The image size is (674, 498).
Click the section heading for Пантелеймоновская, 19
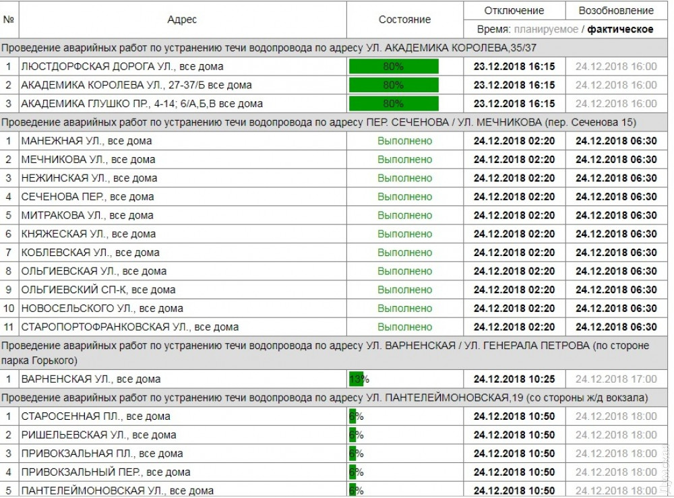(x=324, y=398)
